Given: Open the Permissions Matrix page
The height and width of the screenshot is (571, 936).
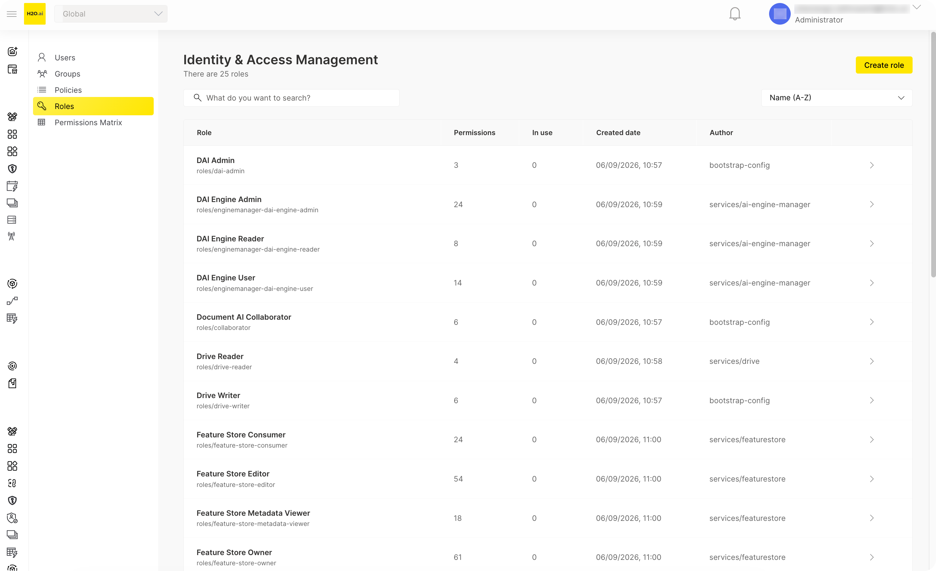Looking at the screenshot, I should point(93,122).
